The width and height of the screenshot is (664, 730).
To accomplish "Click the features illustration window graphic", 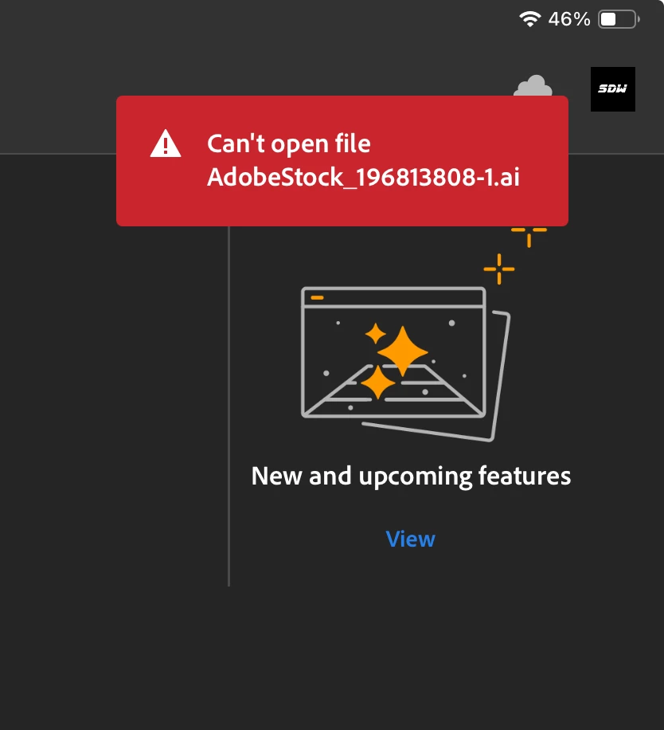I will (393, 352).
